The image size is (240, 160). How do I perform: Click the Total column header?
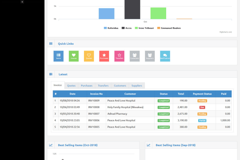coord(181,94)
